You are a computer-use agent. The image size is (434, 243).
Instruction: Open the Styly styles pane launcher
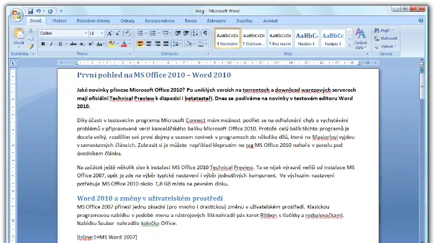tap(367, 54)
